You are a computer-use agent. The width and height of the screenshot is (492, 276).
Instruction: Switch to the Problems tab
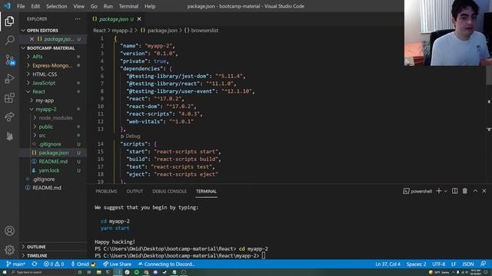pyautogui.click(x=106, y=191)
